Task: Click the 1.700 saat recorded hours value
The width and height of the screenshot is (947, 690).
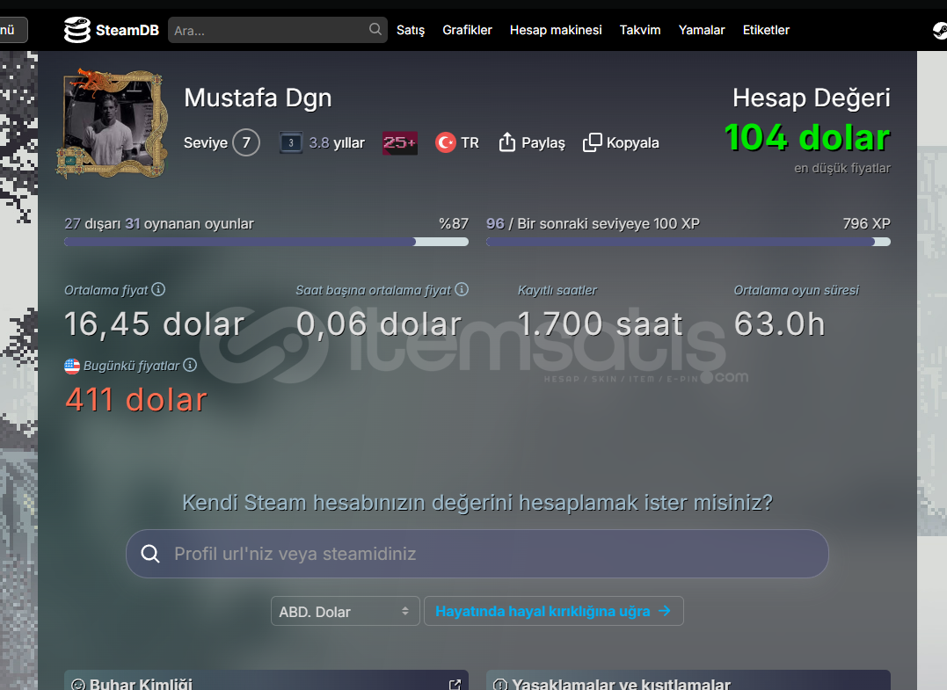Action: tap(601, 324)
